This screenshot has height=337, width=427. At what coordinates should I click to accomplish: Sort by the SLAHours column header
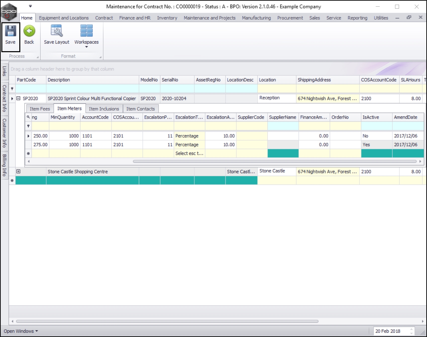coord(411,80)
